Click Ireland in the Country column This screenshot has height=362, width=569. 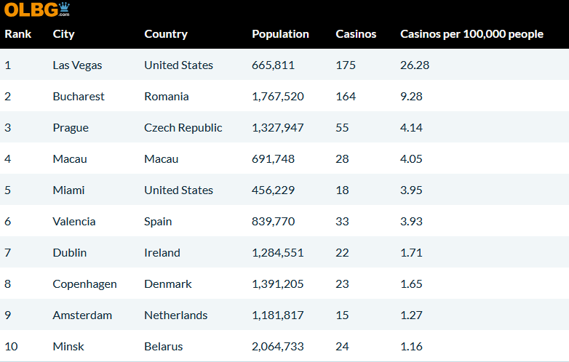(x=162, y=253)
